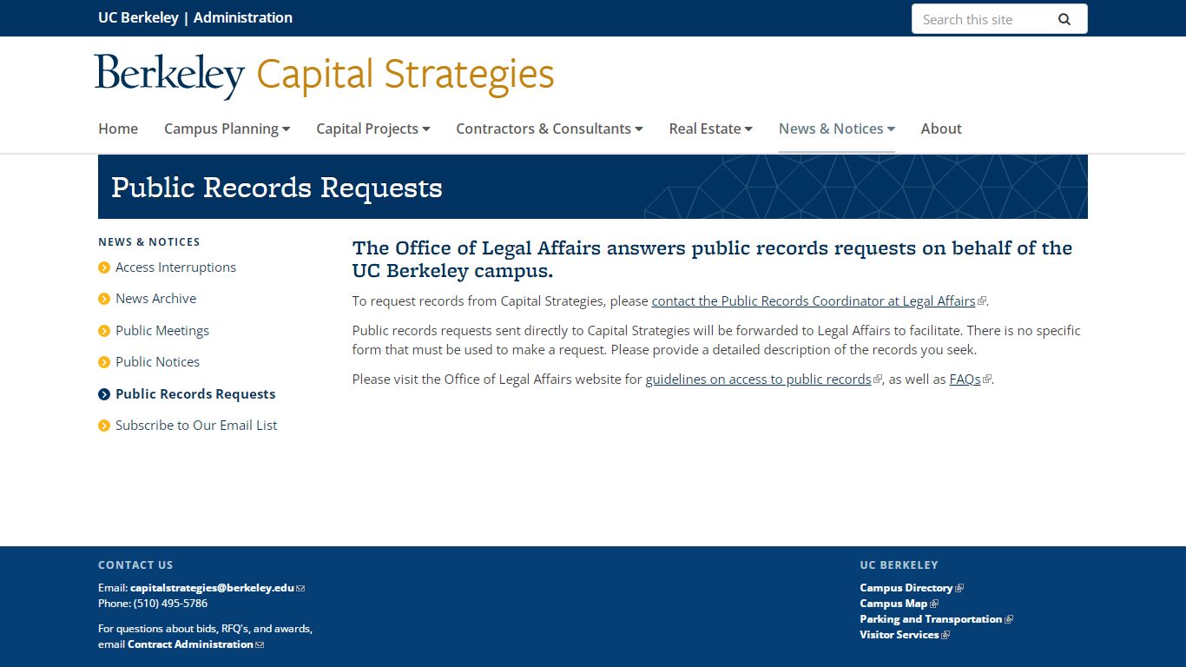Click the bullet icon beside Public Meetings
The image size is (1186, 667).
coord(104,331)
